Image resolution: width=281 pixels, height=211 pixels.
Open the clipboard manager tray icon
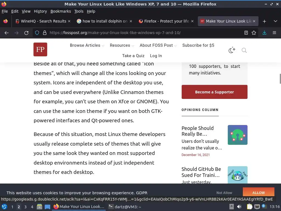click(249, 207)
